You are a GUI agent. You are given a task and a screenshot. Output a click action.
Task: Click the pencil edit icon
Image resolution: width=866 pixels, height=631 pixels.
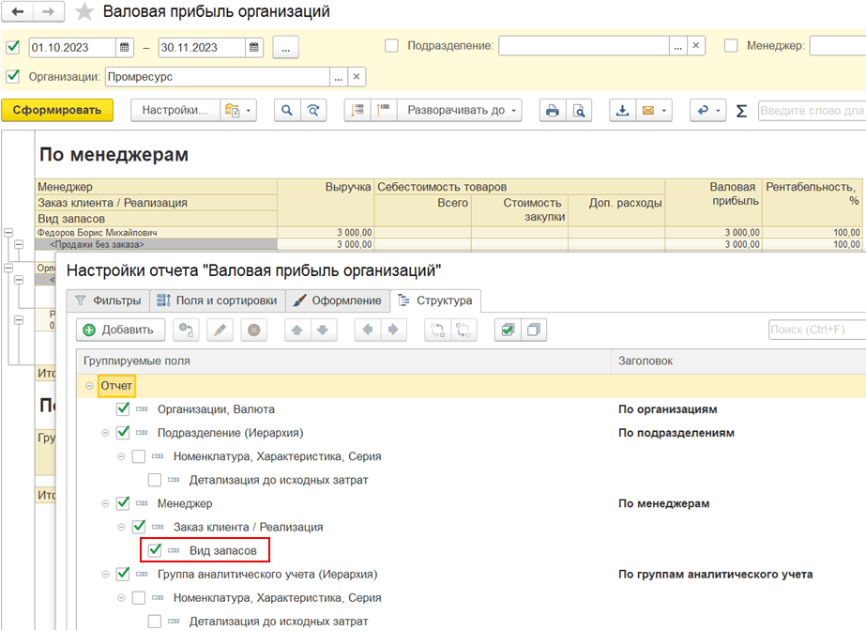[220, 330]
